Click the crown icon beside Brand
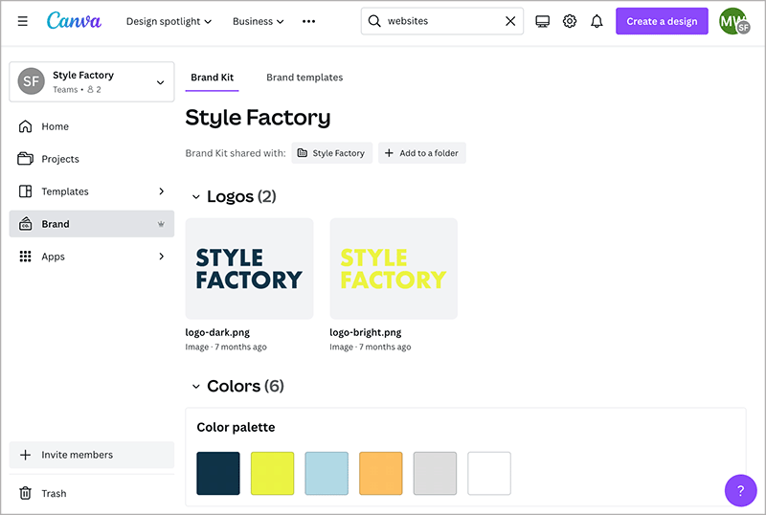The image size is (766, 515). point(161,224)
